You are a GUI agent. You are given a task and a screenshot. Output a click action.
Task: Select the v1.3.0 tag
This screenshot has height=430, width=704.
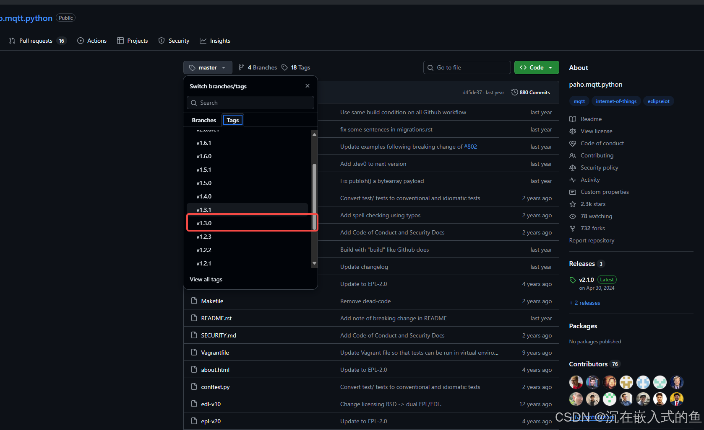tap(204, 223)
